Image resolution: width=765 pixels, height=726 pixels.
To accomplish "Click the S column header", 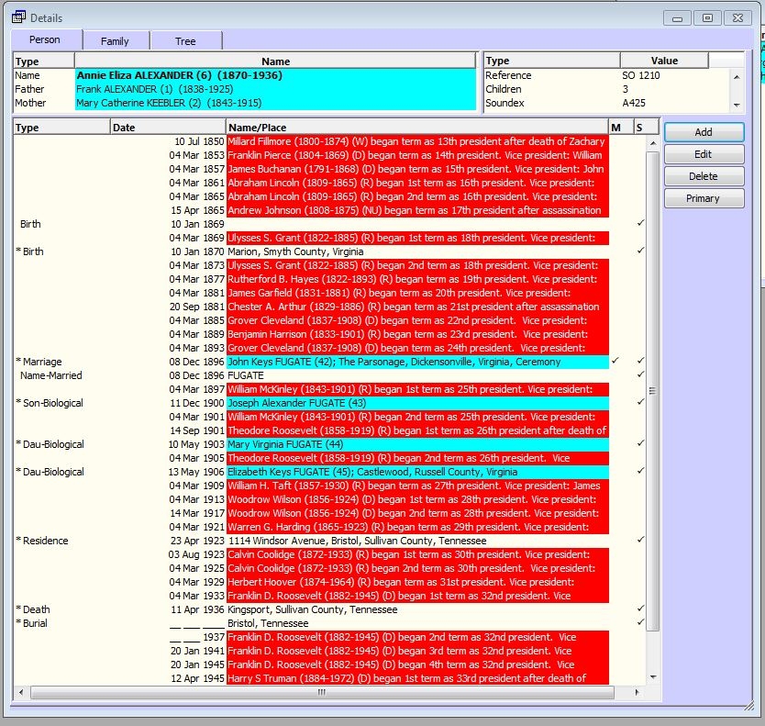I will point(647,128).
